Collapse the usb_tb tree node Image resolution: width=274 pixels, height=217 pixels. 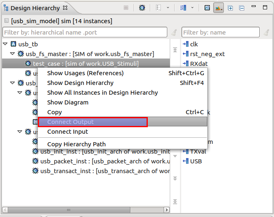pos(5,44)
